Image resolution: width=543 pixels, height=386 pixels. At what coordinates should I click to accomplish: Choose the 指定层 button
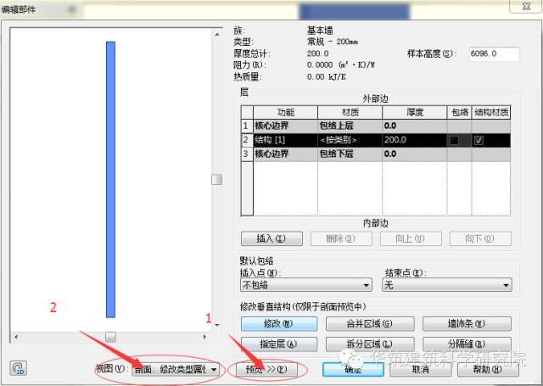pos(279,344)
